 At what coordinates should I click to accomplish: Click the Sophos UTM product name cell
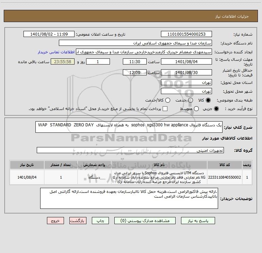point(159,177)
